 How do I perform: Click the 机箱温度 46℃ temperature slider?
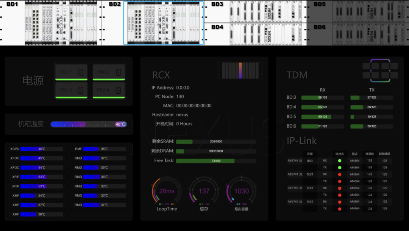pos(89,124)
